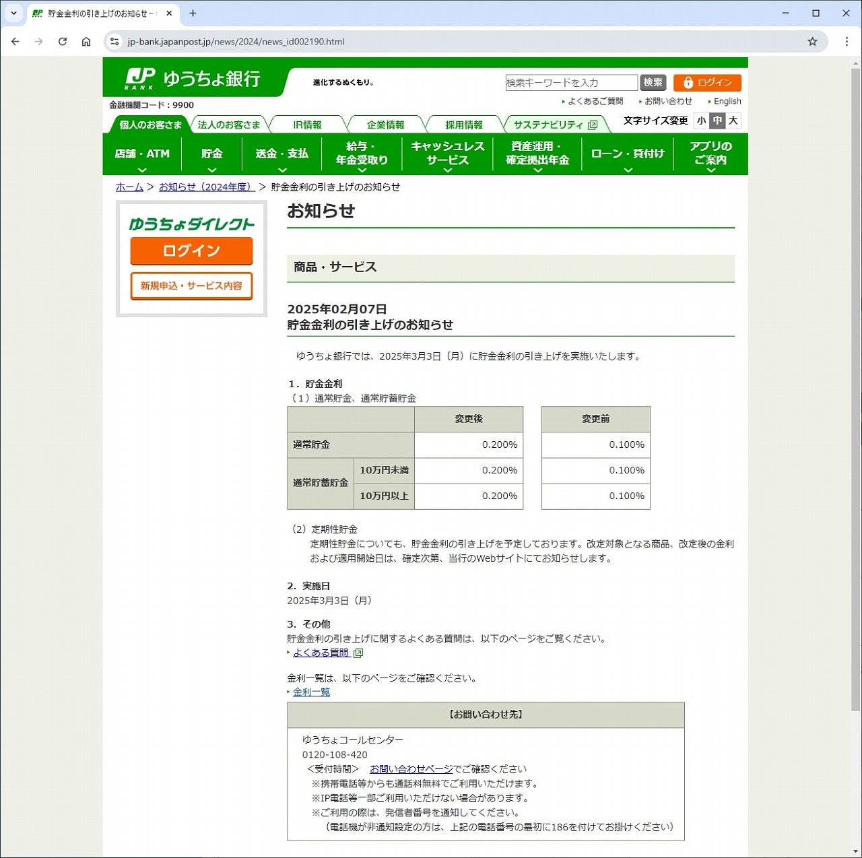Click 新規申込・サービス内容 button
The height and width of the screenshot is (858, 862).
191,286
